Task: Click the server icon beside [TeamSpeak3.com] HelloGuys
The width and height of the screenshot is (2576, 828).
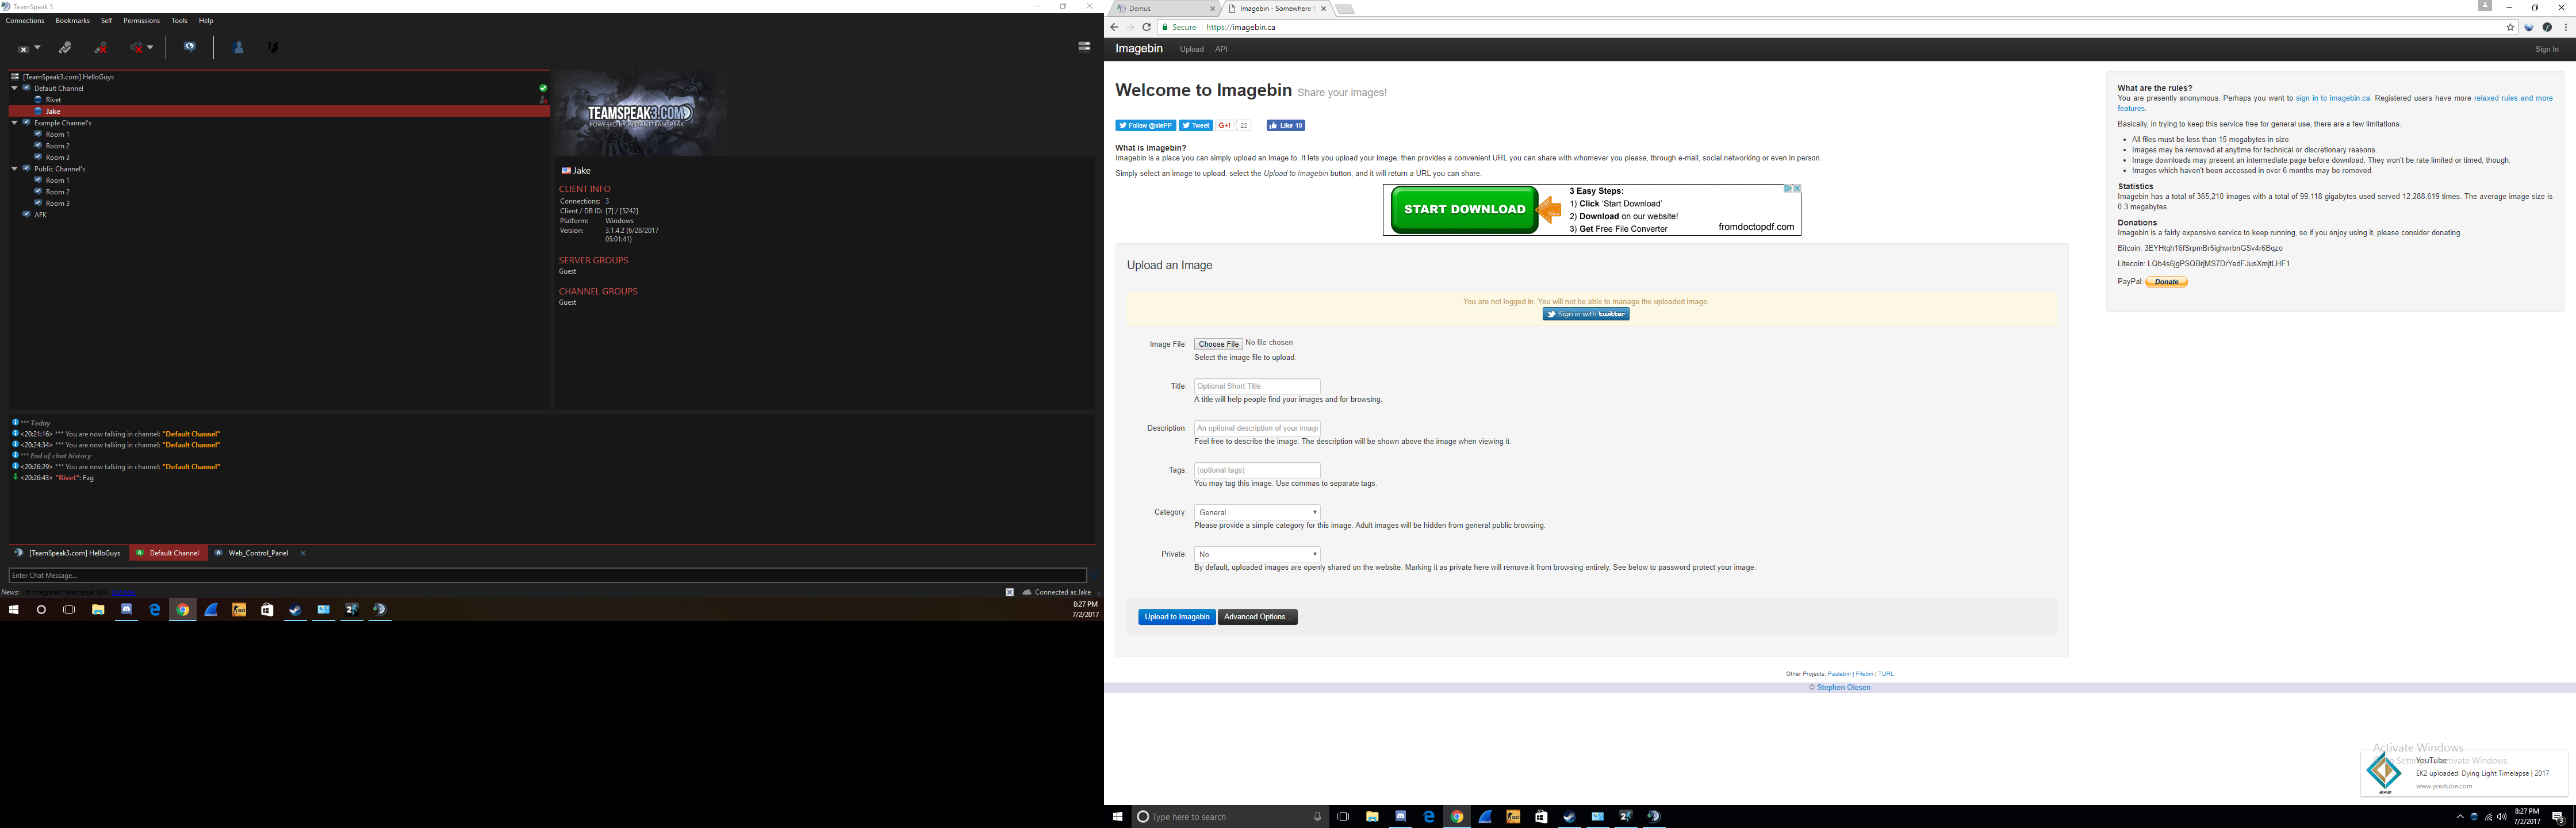Action: pyautogui.click(x=15, y=77)
